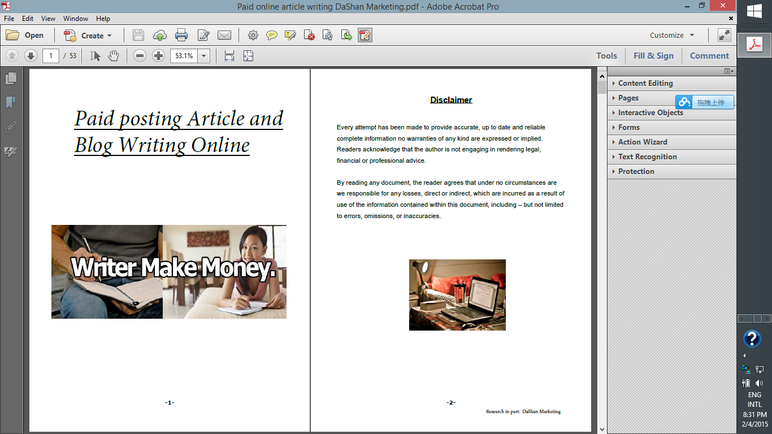Screen dimensions: 772x434
Task: View document Attachments via paperclip icon
Action: pyautogui.click(x=11, y=127)
